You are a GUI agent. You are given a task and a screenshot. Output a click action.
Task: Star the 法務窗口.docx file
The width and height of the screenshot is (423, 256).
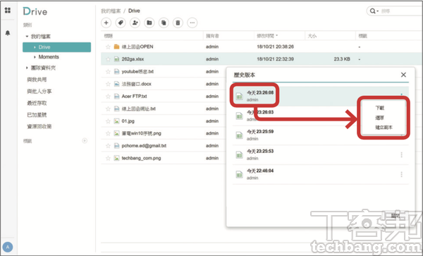point(108,84)
